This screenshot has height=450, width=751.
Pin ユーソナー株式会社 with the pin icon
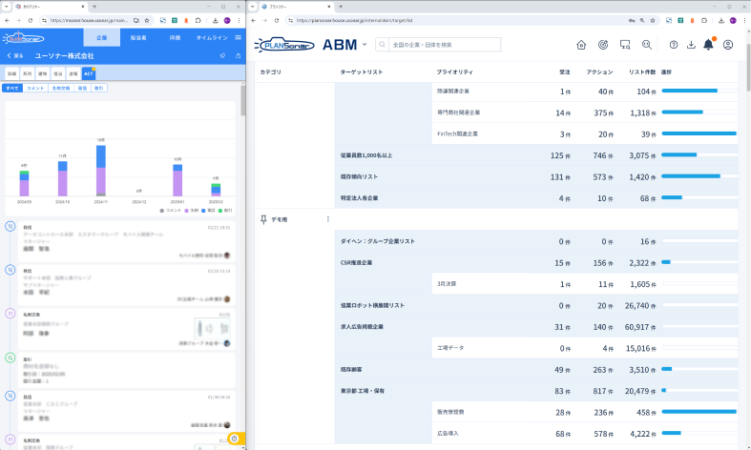pyautogui.click(x=222, y=56)
